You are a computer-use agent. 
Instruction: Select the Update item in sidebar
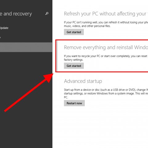tap(4, 28)
